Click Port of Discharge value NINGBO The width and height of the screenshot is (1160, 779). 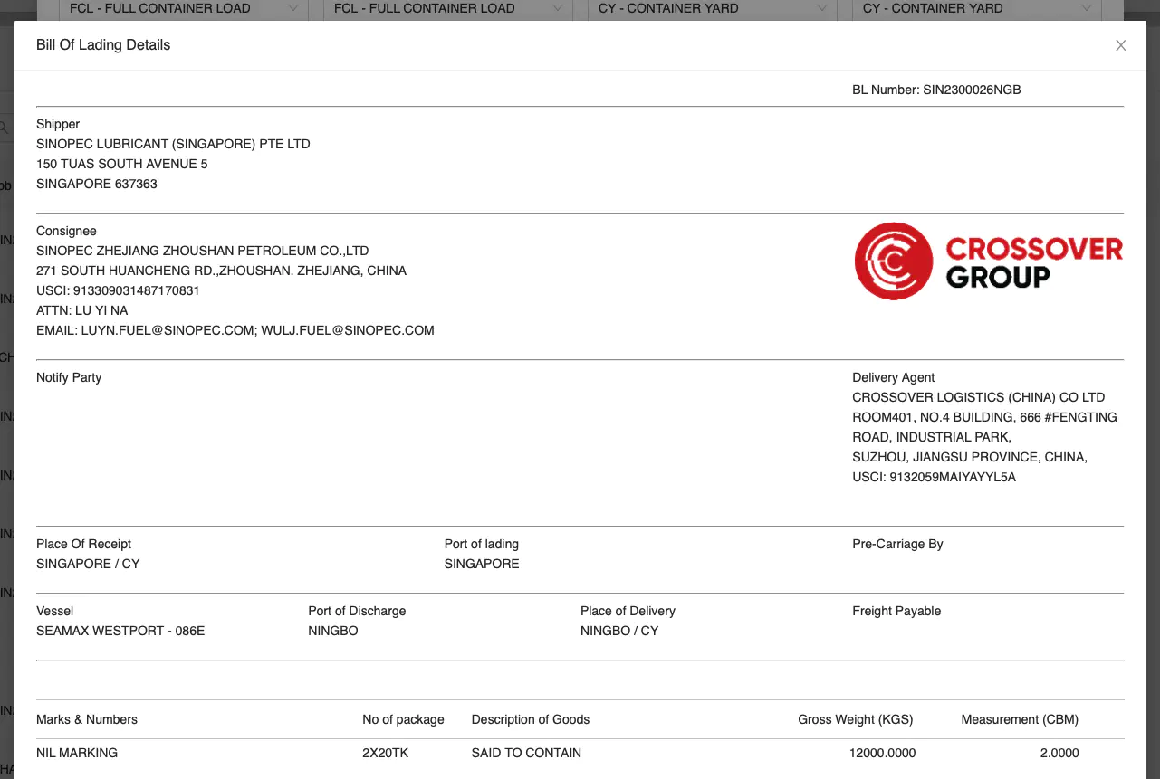point(332,631)
